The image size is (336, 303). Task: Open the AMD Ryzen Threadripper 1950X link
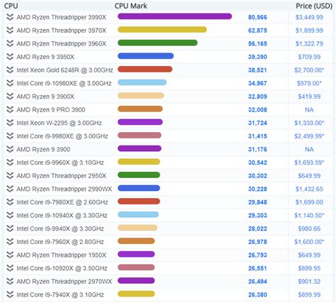[x=62, y=255]
